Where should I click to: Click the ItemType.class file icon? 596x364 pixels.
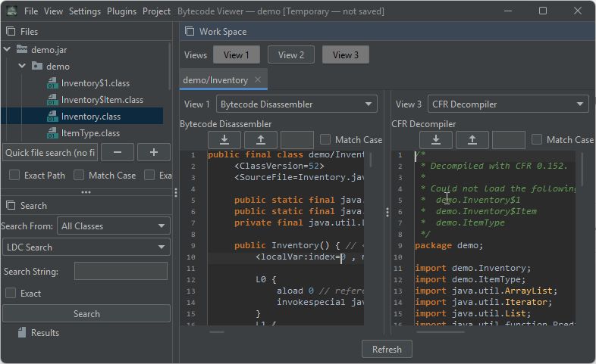(x=52, y=133)
